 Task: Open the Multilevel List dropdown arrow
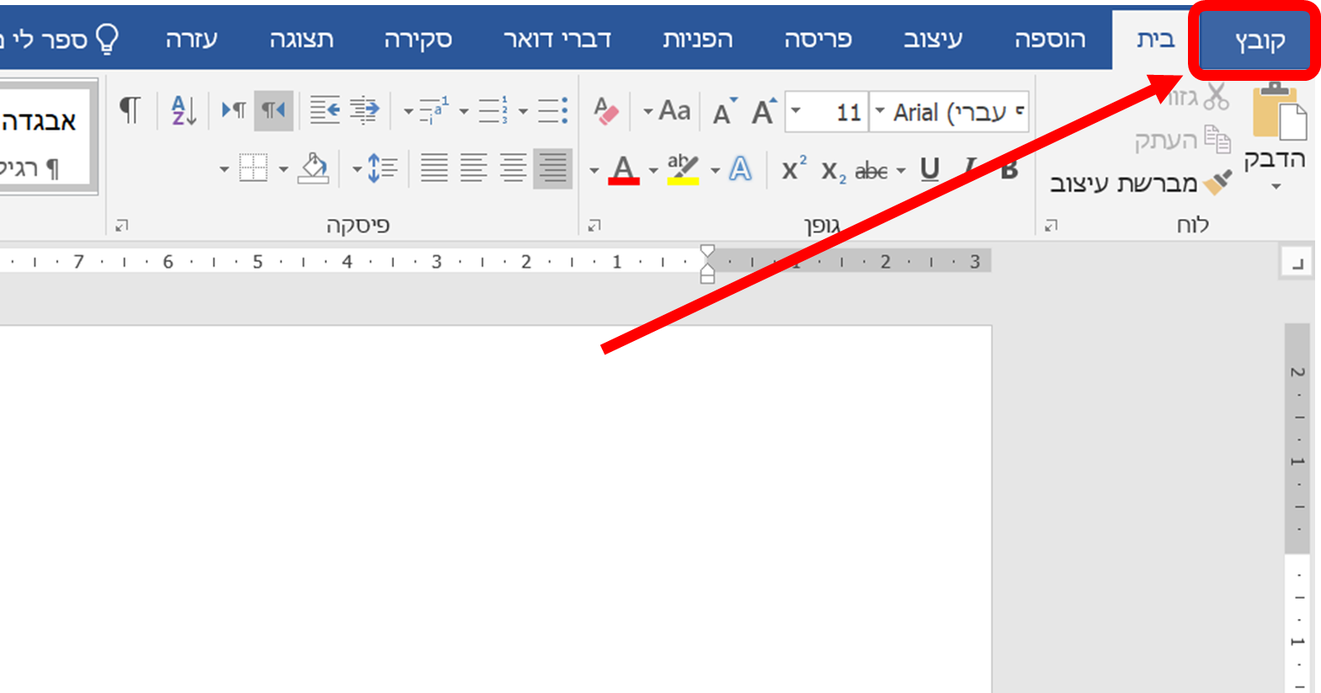(407, 111)
